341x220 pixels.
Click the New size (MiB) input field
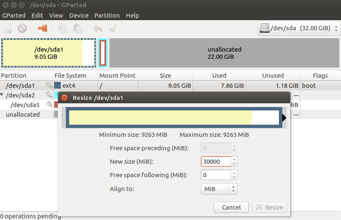click(216, 162)
